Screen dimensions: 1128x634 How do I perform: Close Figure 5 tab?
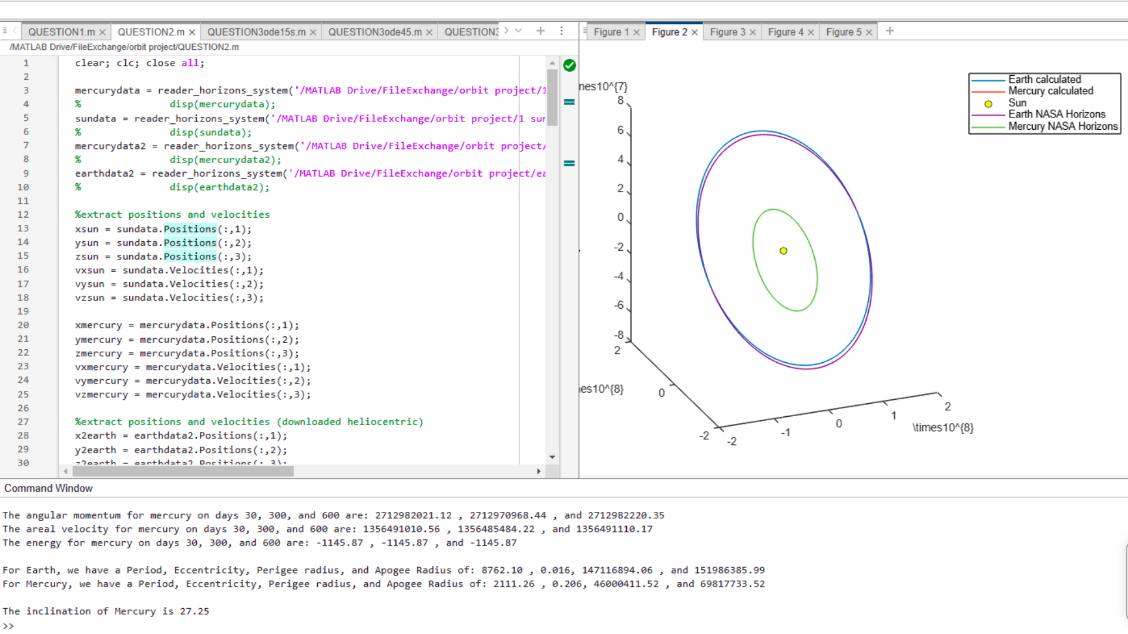point(869,32)
